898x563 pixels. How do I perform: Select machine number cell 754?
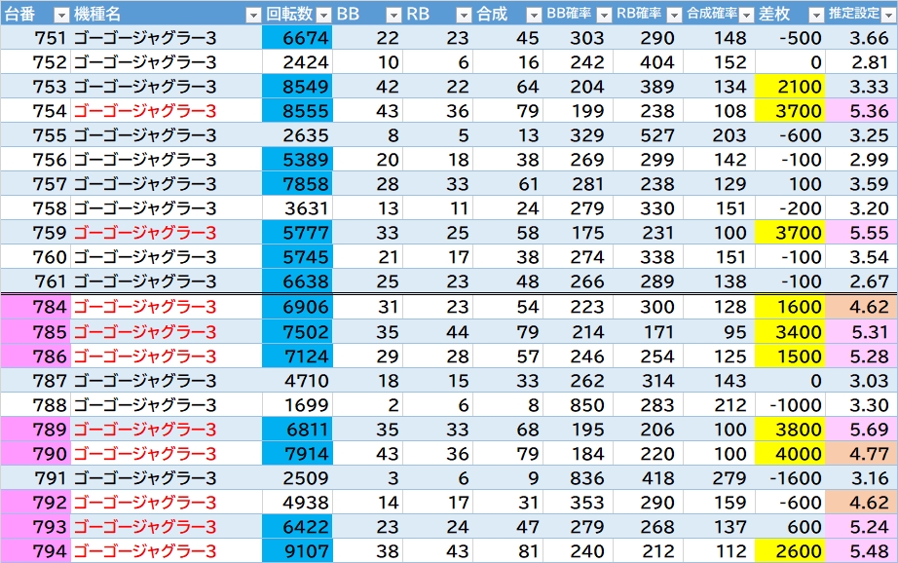coord(35,110)
